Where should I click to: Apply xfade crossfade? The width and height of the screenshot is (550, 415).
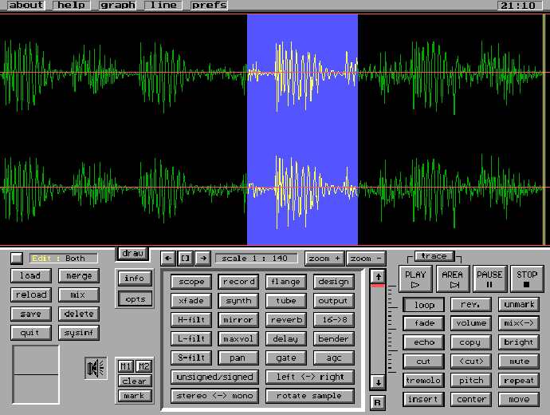(191, 301)
